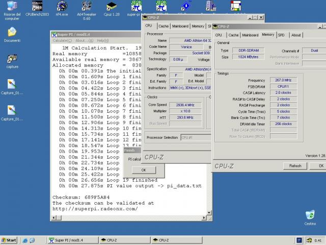Click Super PI horizontal scrollbar right arrow
This screenshot has width=326, height=245.
click(x=204, y=218)
